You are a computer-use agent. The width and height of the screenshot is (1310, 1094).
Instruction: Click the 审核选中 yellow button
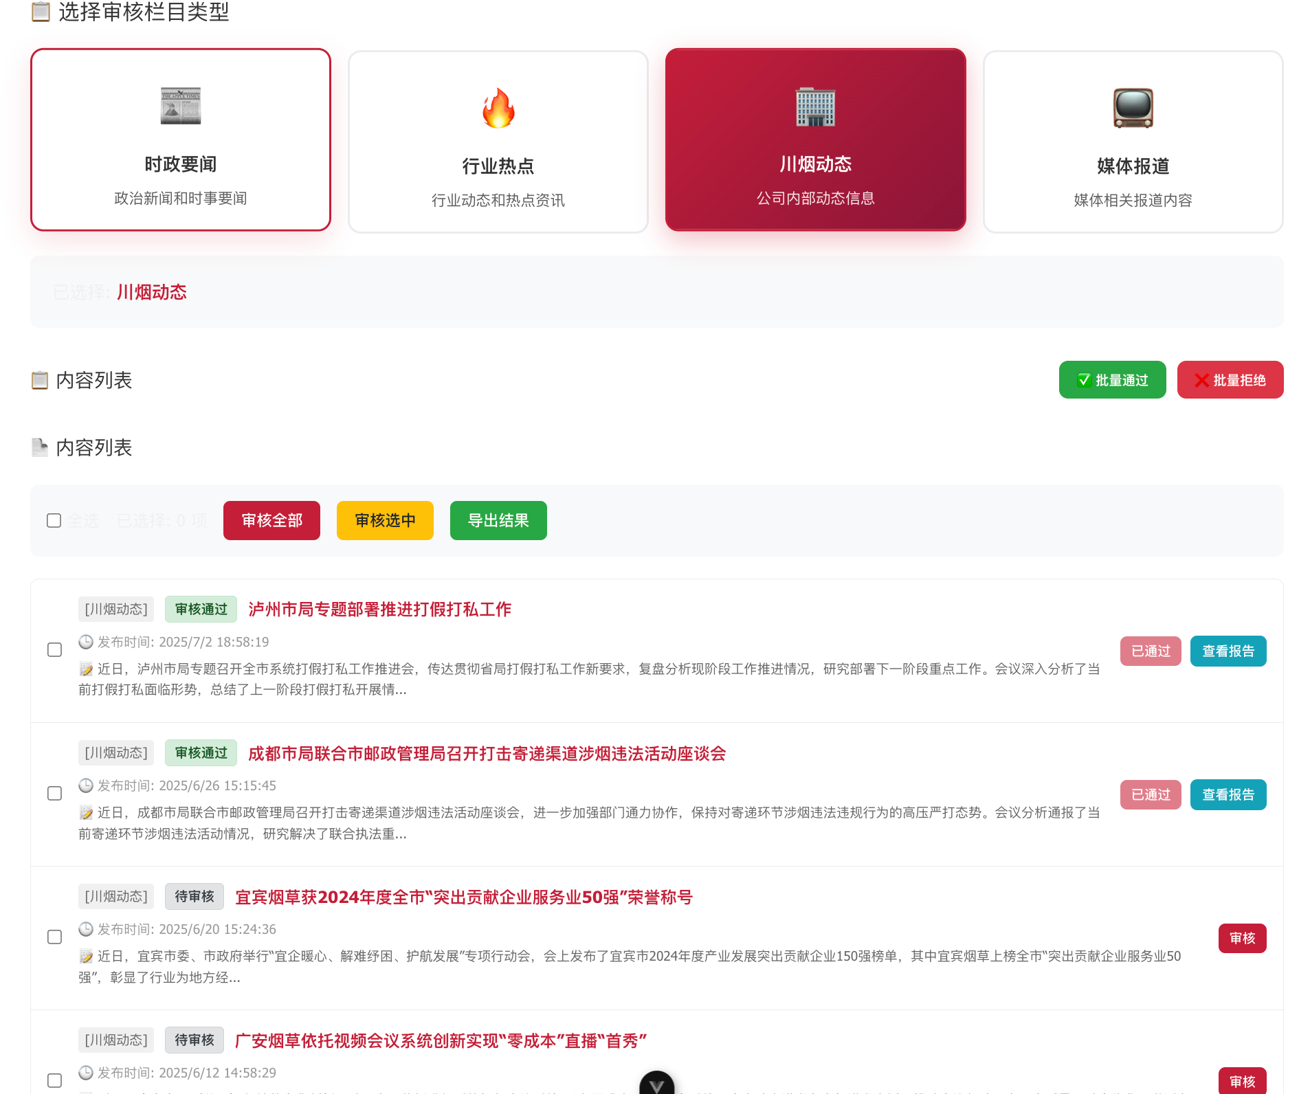pos(385,520)
